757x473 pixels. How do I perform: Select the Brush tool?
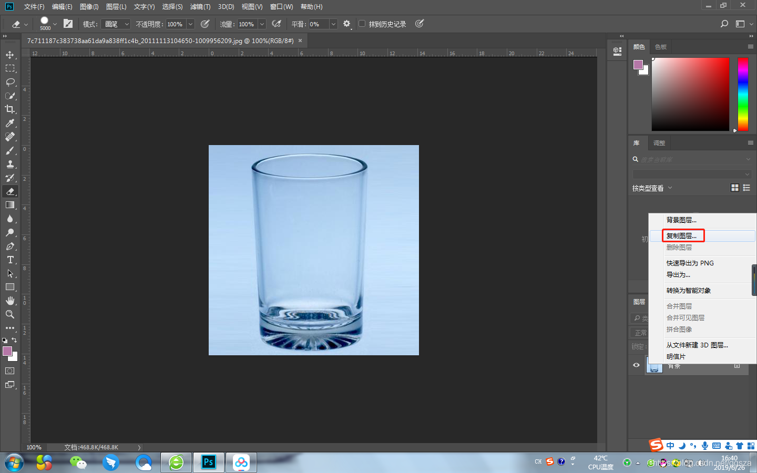pyautogui.click(x=10, y=150)
